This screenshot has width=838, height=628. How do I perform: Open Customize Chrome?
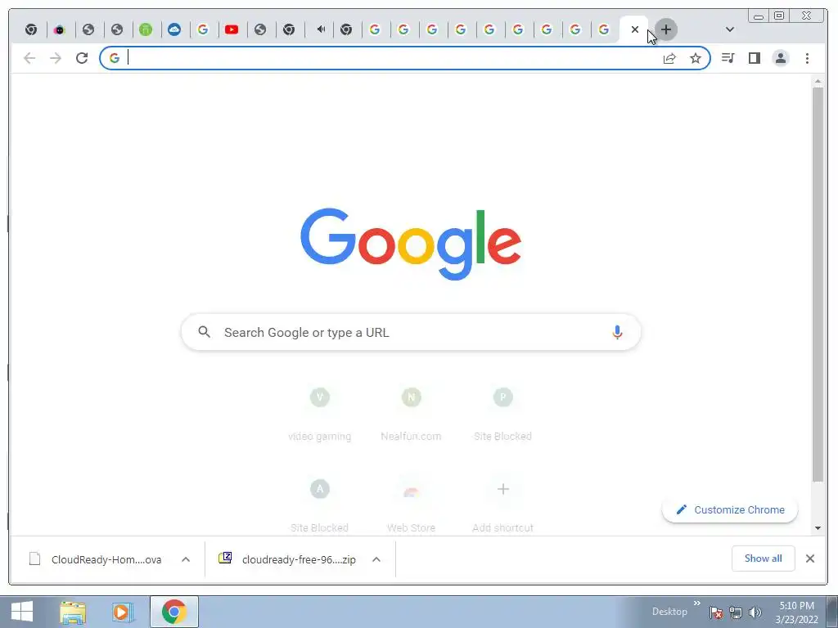point(730,510)
